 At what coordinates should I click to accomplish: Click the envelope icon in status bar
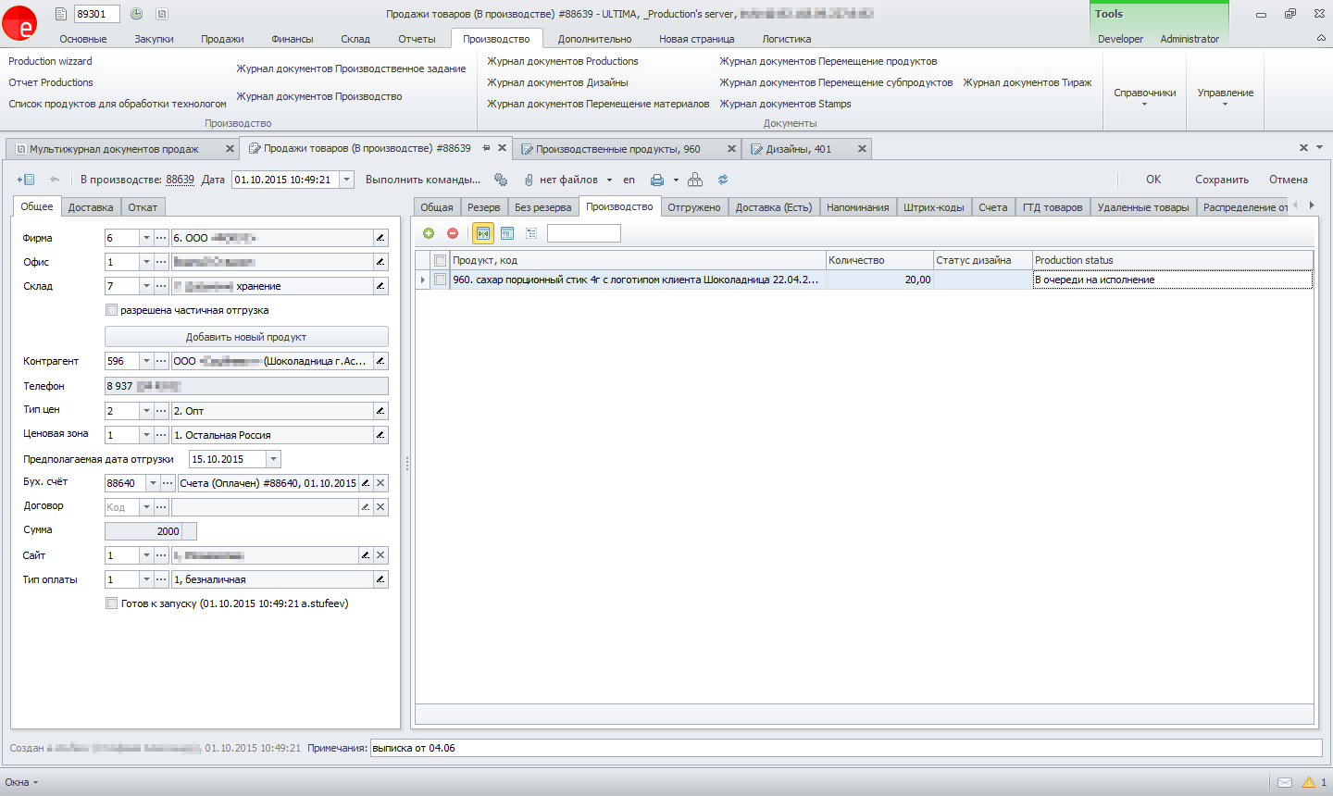[x=1285, y=782]
